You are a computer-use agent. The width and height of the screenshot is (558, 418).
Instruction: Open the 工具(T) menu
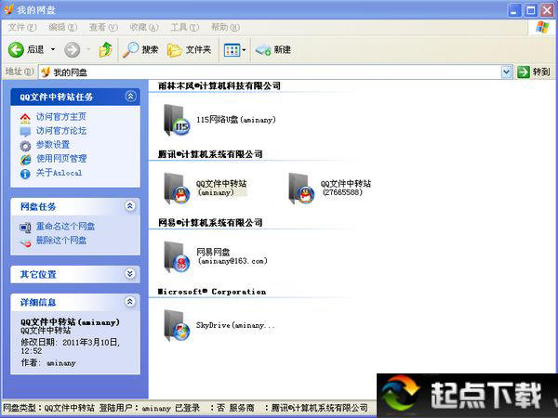click(x=185, y=27)
